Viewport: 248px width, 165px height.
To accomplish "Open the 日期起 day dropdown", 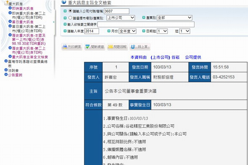I will 162,31.
